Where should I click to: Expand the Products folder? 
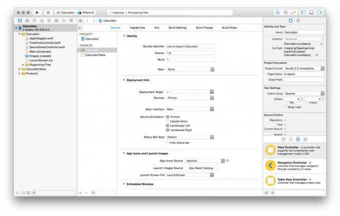pos(19,73)
